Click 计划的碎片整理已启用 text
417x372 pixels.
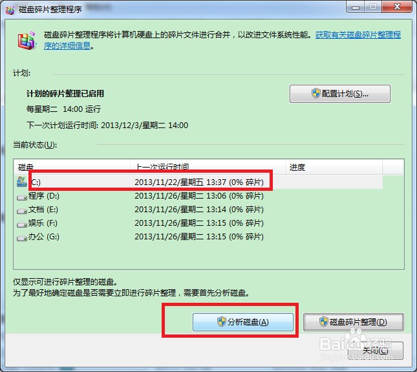coord(65,93)
